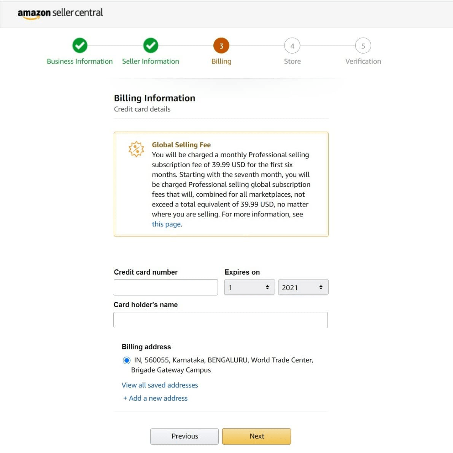Viewport: 453px width, 453px height.
Task: Open the expiration month dropdown
Action: coord(249,287)
